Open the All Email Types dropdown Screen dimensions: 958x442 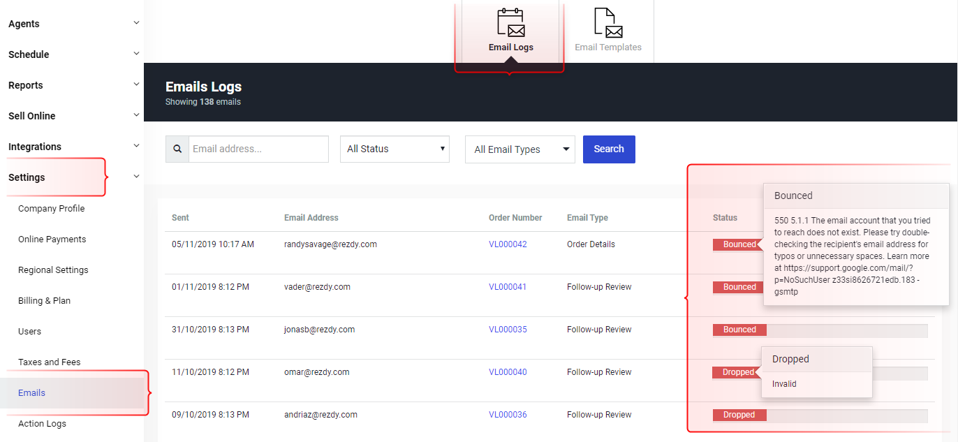click(x=520, y=149)
